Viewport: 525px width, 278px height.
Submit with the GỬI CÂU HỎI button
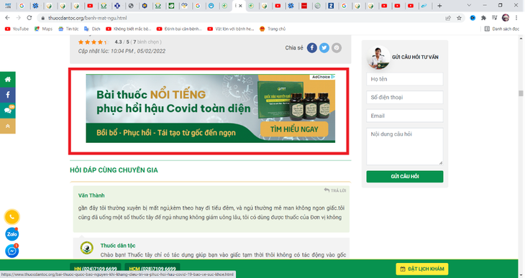tap(404, 177)
